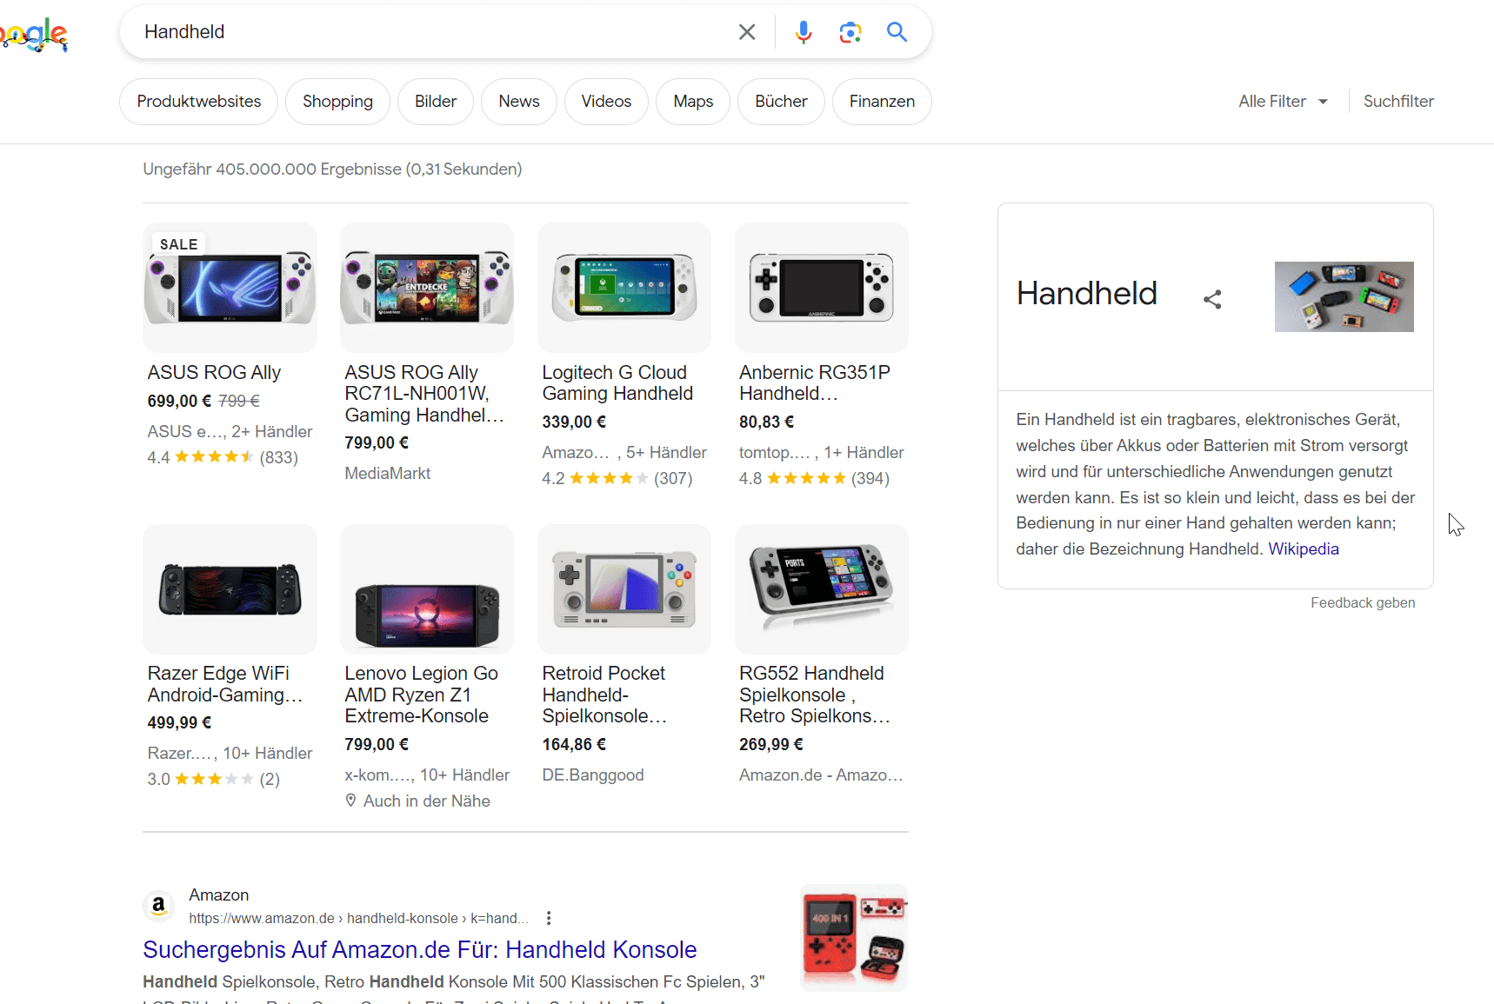Expand the Alle Filter dropdown
This screenshot has width=1494, height=1004.
pos(1283,102)
